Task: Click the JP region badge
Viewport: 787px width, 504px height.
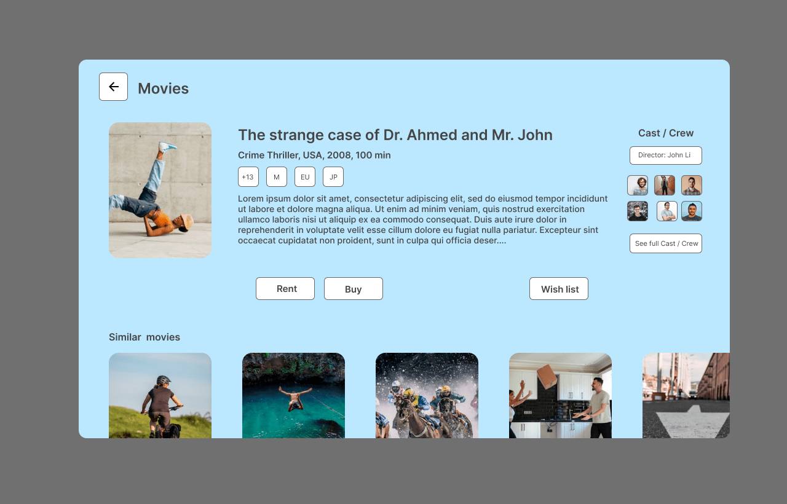Action: click(x=333, y=176)
